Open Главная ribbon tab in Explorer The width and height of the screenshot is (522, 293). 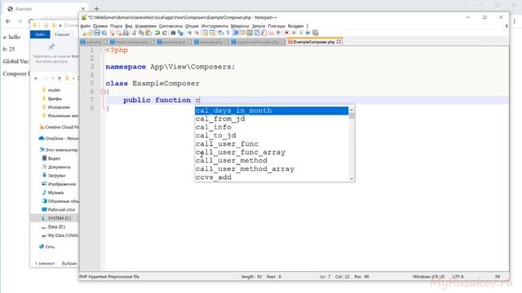(x=62, y=34)
